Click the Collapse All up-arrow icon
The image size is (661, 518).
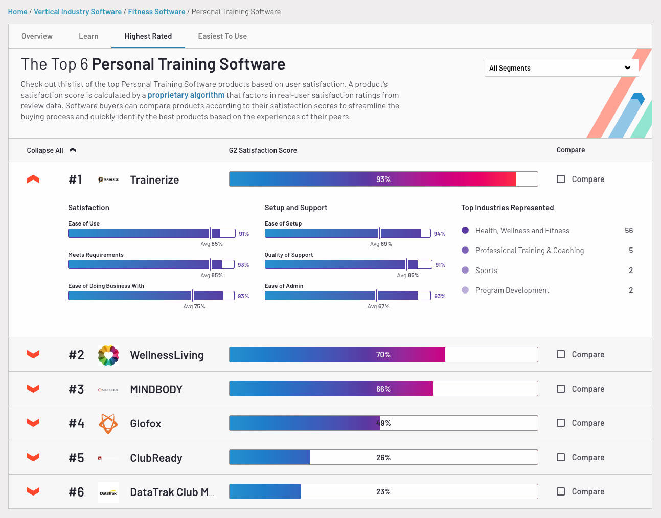pyautogui.click(x=73, y=150)
